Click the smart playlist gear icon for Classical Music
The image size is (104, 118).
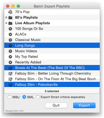(10, 40)
